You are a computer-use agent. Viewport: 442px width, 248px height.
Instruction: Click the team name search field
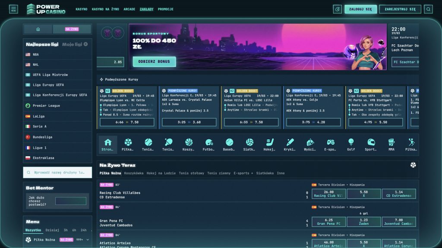tap(57, 172)
